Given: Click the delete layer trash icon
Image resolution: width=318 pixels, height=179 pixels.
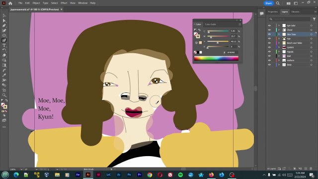Looking at the screenshot, I should point(311,169).
